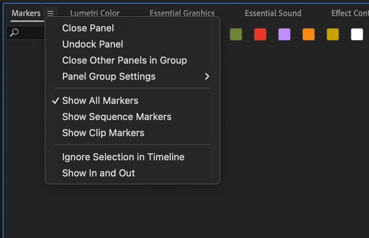Click the Markers panel hamburger menu icon
This screenshot has width=369, height=238.
tap(50, 13)
